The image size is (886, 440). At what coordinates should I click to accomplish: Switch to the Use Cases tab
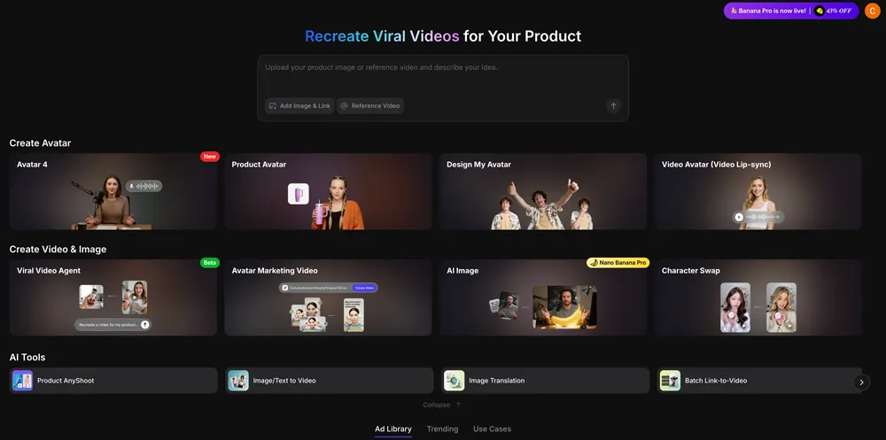pyautogui.click(x=492, y=428)
